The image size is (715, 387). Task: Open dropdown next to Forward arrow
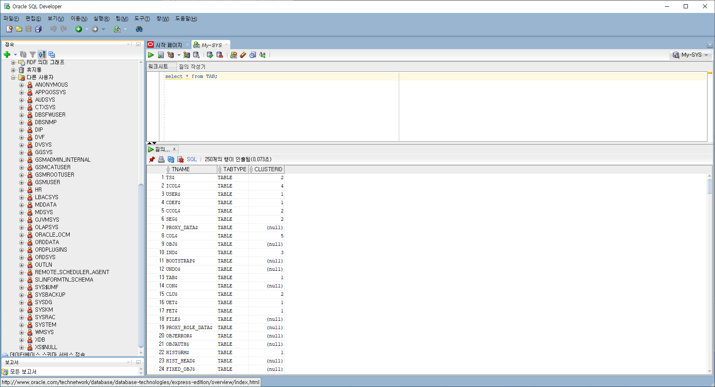point(103,29)
